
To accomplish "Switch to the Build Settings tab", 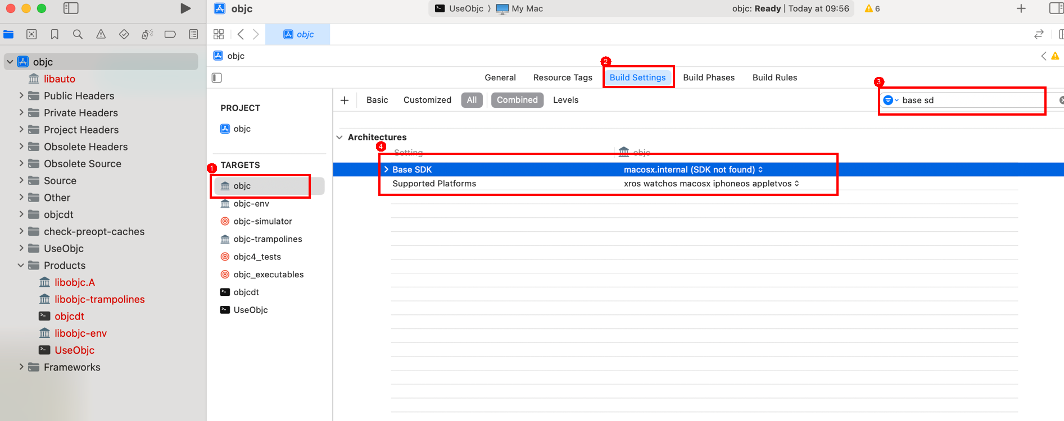I will pyautogui.click(x=637, y=77).
